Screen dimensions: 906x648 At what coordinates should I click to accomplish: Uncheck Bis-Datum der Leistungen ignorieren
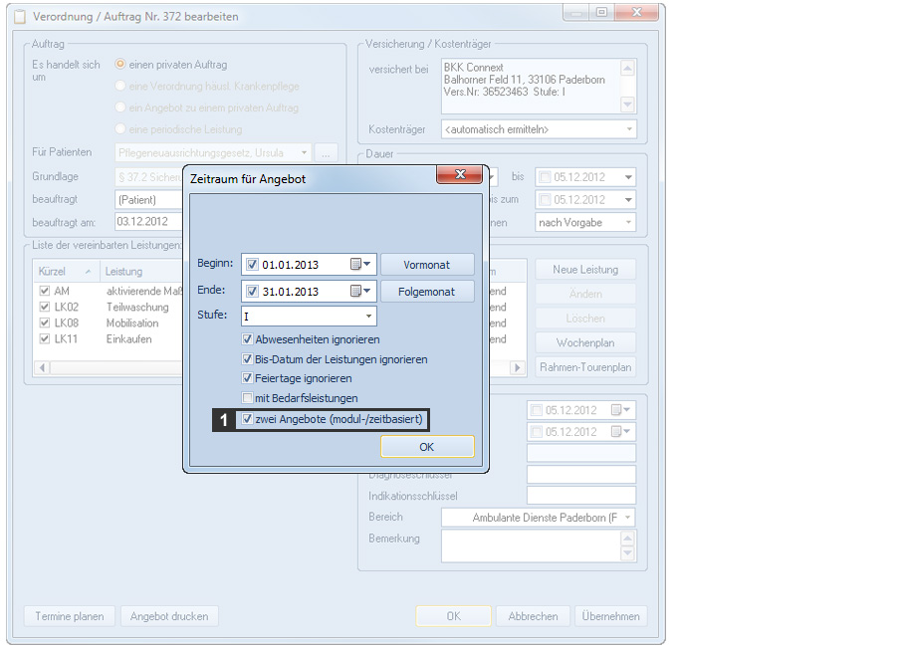(247, 359)
